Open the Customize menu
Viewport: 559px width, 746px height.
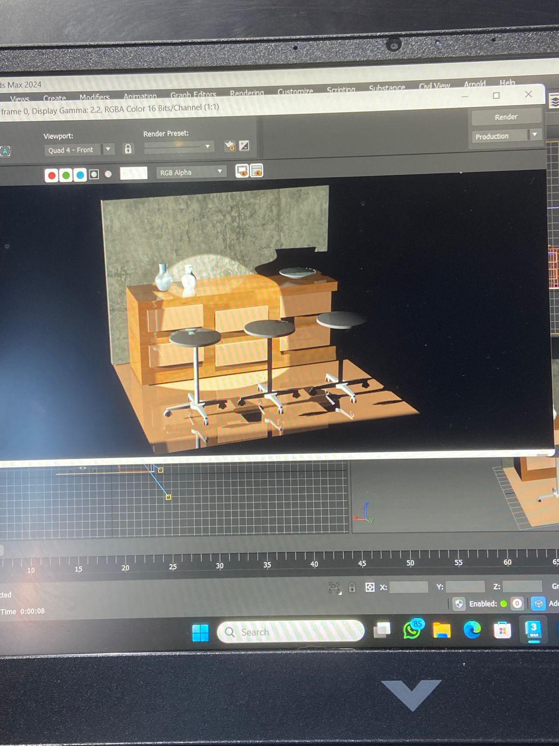(295, 91)
